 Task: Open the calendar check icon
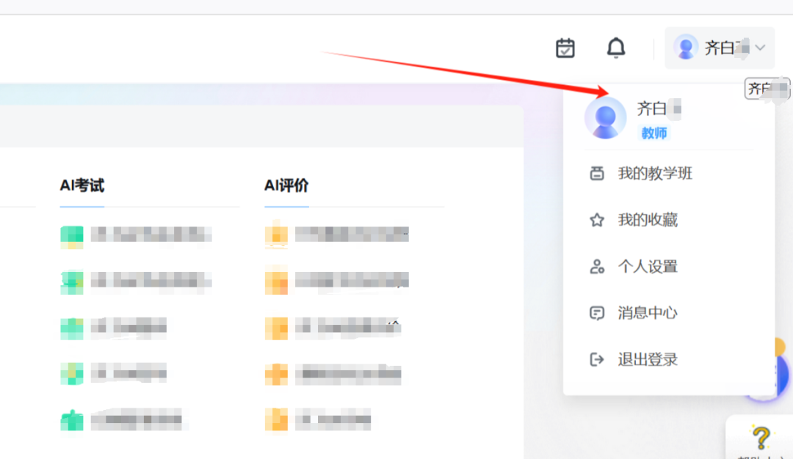point(565,48)
